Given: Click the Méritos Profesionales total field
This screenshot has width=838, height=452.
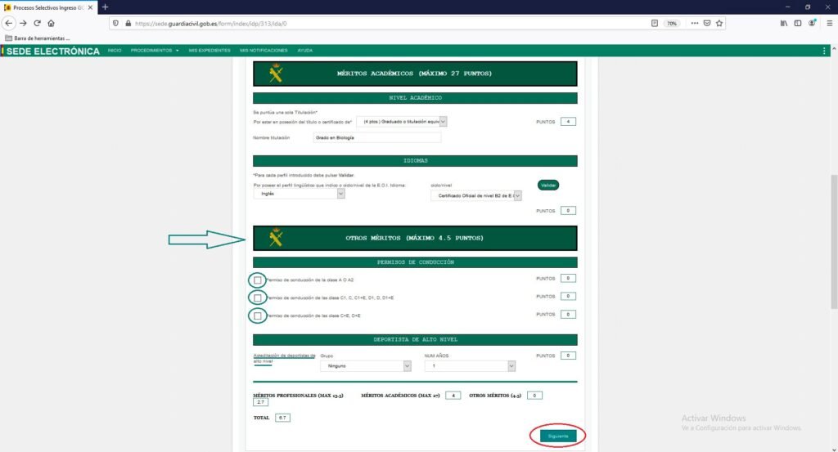Looking at the screenshot, I should coord(261,402).
